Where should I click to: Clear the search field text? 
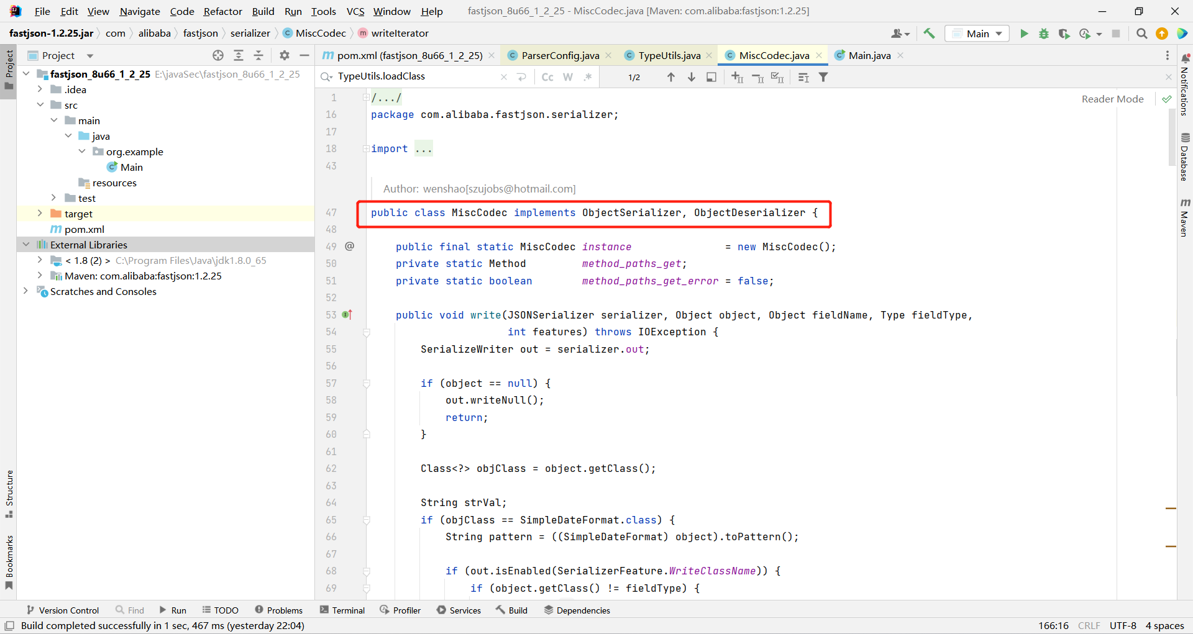[504, 77]
